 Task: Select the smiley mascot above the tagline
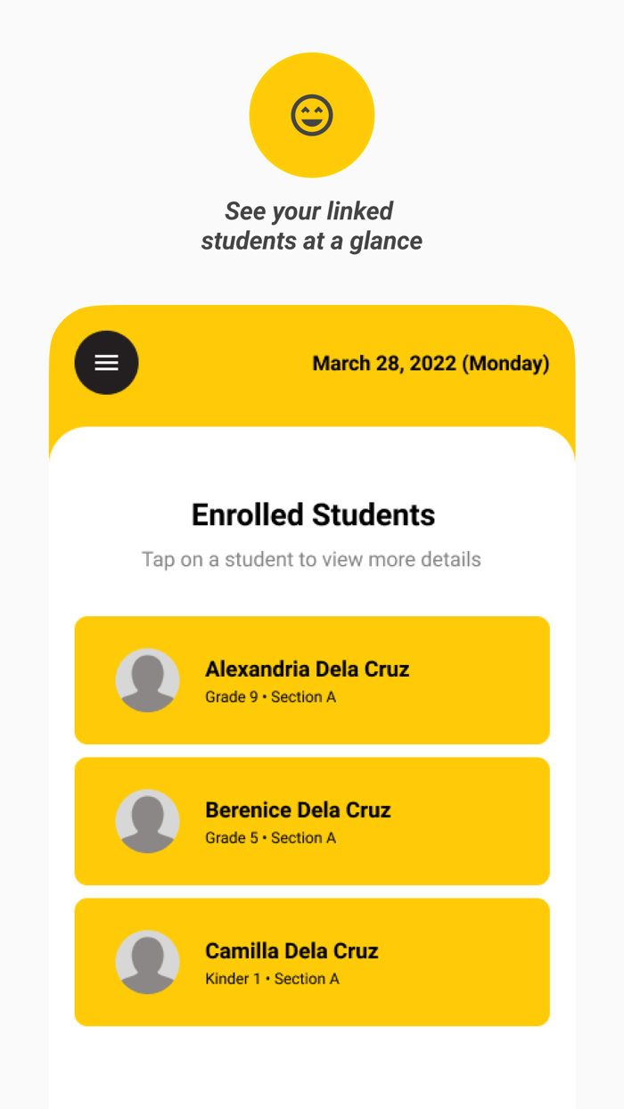coord(311,115)
